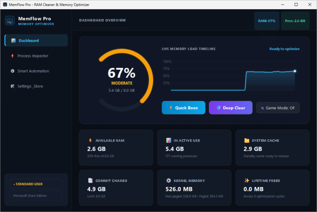
Task: Go to Smart Automation section
Action: pos(36,71)
